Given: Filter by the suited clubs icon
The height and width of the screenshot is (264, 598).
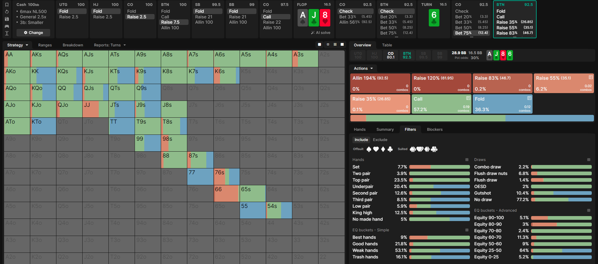Looking at the screenshot, I should 434,149.
